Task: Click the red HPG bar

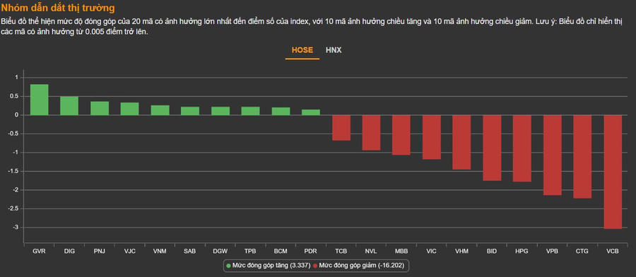Action: pyautogui.click(x=522, y=148)
